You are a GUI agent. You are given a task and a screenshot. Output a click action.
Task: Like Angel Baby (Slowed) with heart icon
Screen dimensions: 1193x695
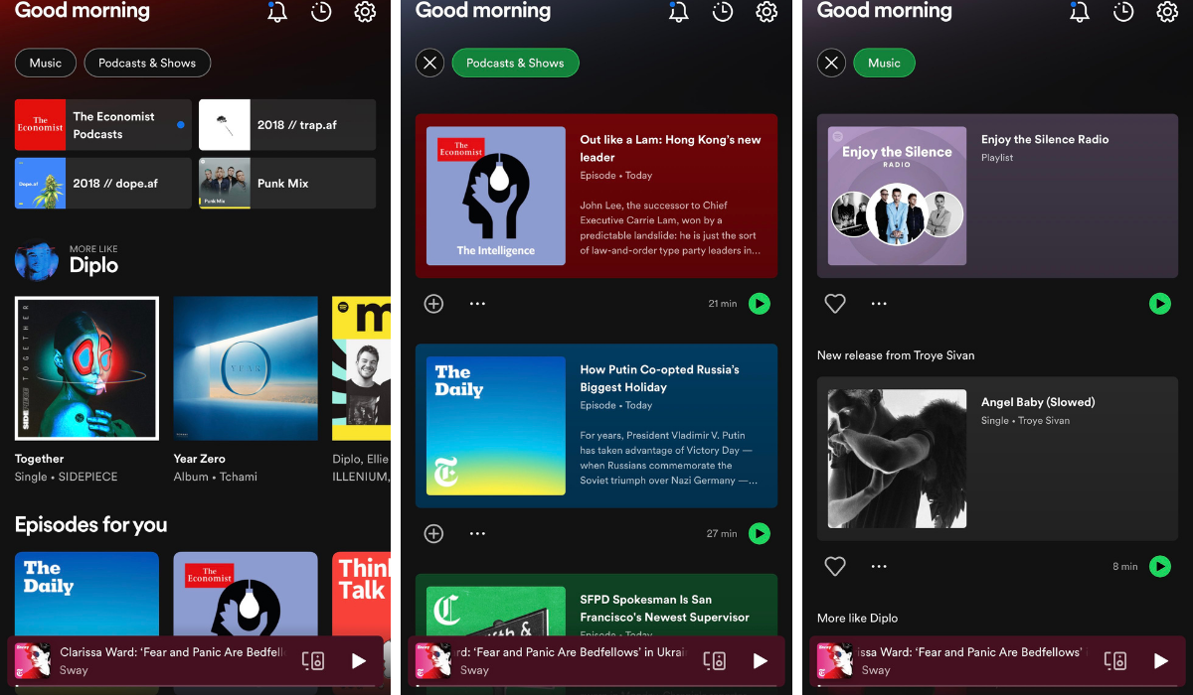(835, 566)
